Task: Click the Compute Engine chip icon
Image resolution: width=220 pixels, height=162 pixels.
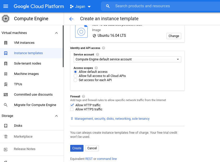Action: (6, 18)
